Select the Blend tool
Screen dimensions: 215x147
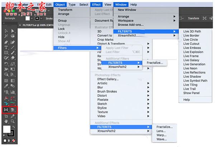pos(13,86)
